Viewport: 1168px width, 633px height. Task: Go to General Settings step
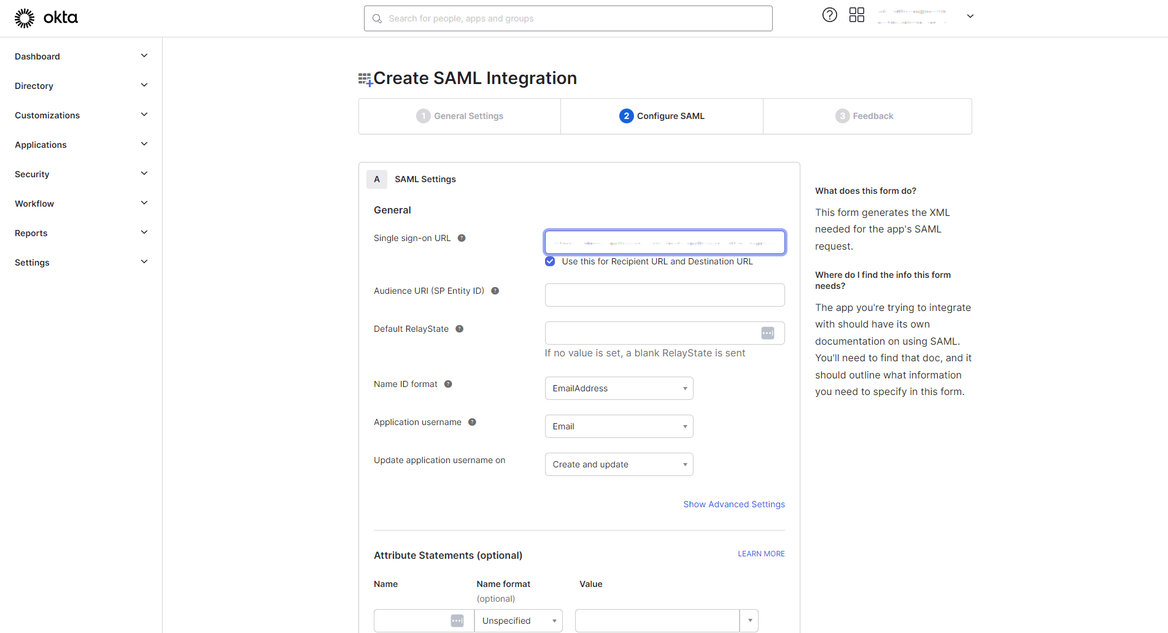pos(460,116)
